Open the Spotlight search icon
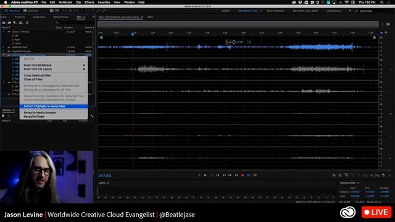Image resolution: width=395 pixels, height=222 pixels. coord(382,2)
